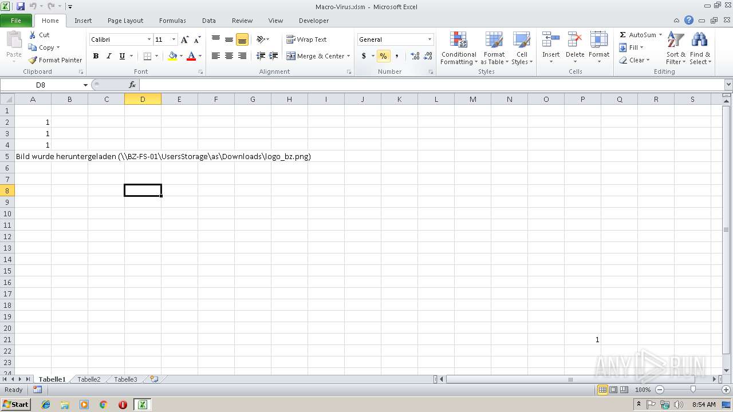Switch to Page Break Preview

click(624, 390)
